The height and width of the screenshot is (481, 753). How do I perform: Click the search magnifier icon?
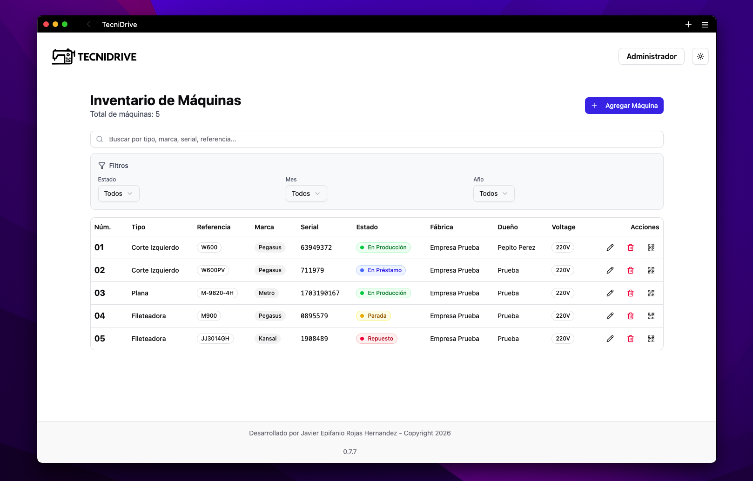pyautogui.click(x=100, y=139)
